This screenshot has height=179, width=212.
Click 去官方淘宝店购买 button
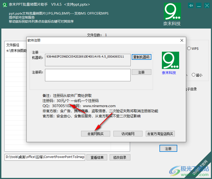(x=160, y=134)
